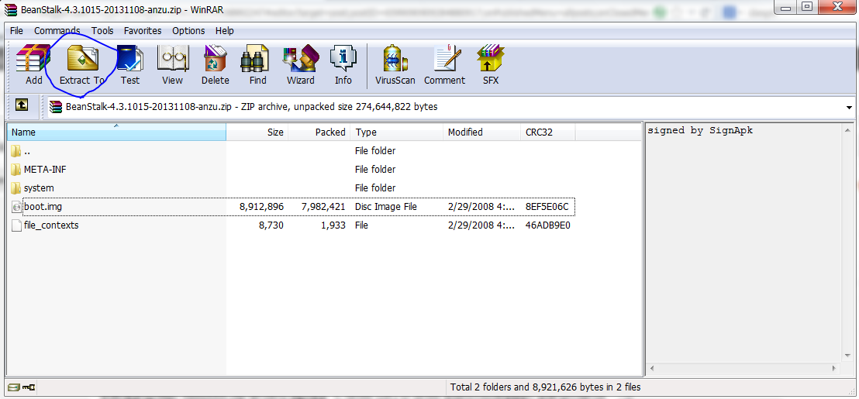859x399 pixels.
Task: Open the Tools menu
Action: 102,31
